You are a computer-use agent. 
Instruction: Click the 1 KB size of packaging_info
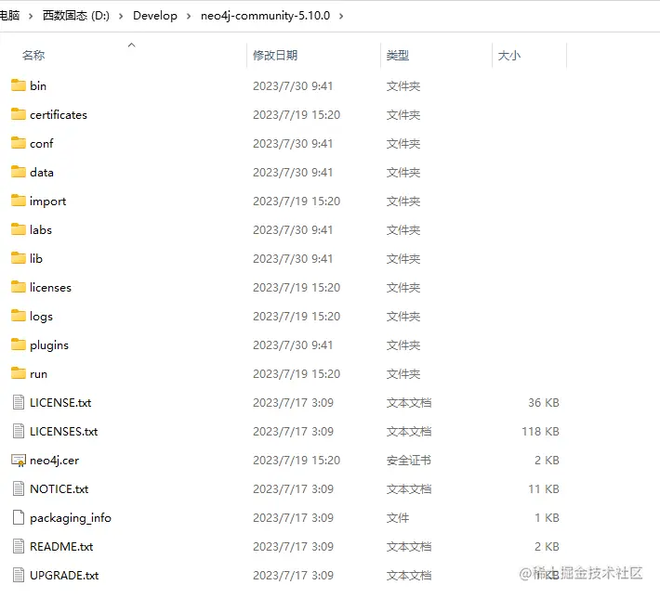click(547, 517)
